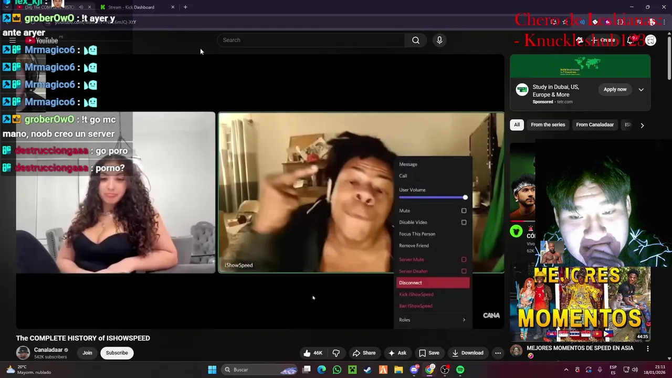This screenshot has height=378, width=672.
Task: Open Spotify from taskbar
Action: (x=460, y=370)
